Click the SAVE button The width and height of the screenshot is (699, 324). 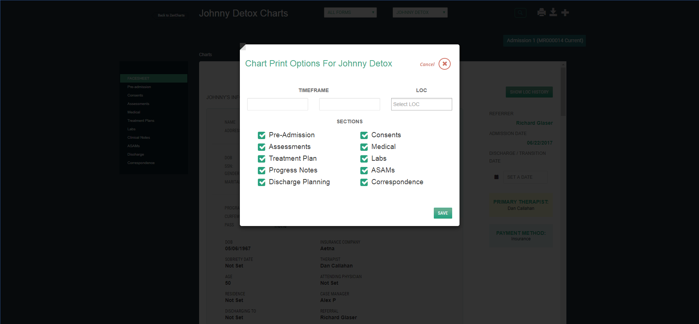(443, 213)
